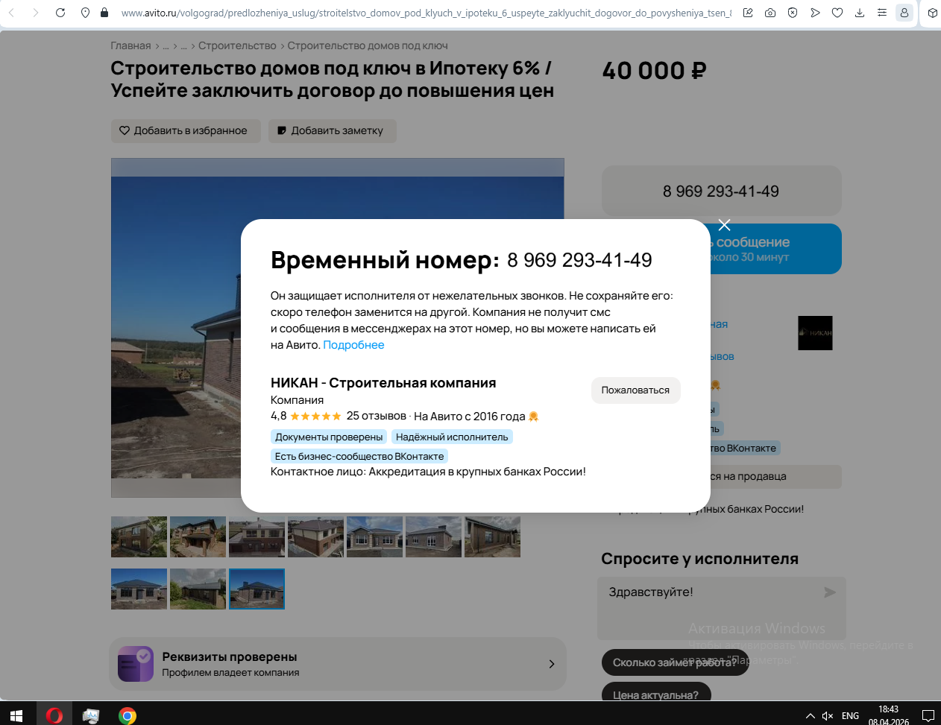Open the cube extensions icon
The image size is (941, 725).
(933, 13)
